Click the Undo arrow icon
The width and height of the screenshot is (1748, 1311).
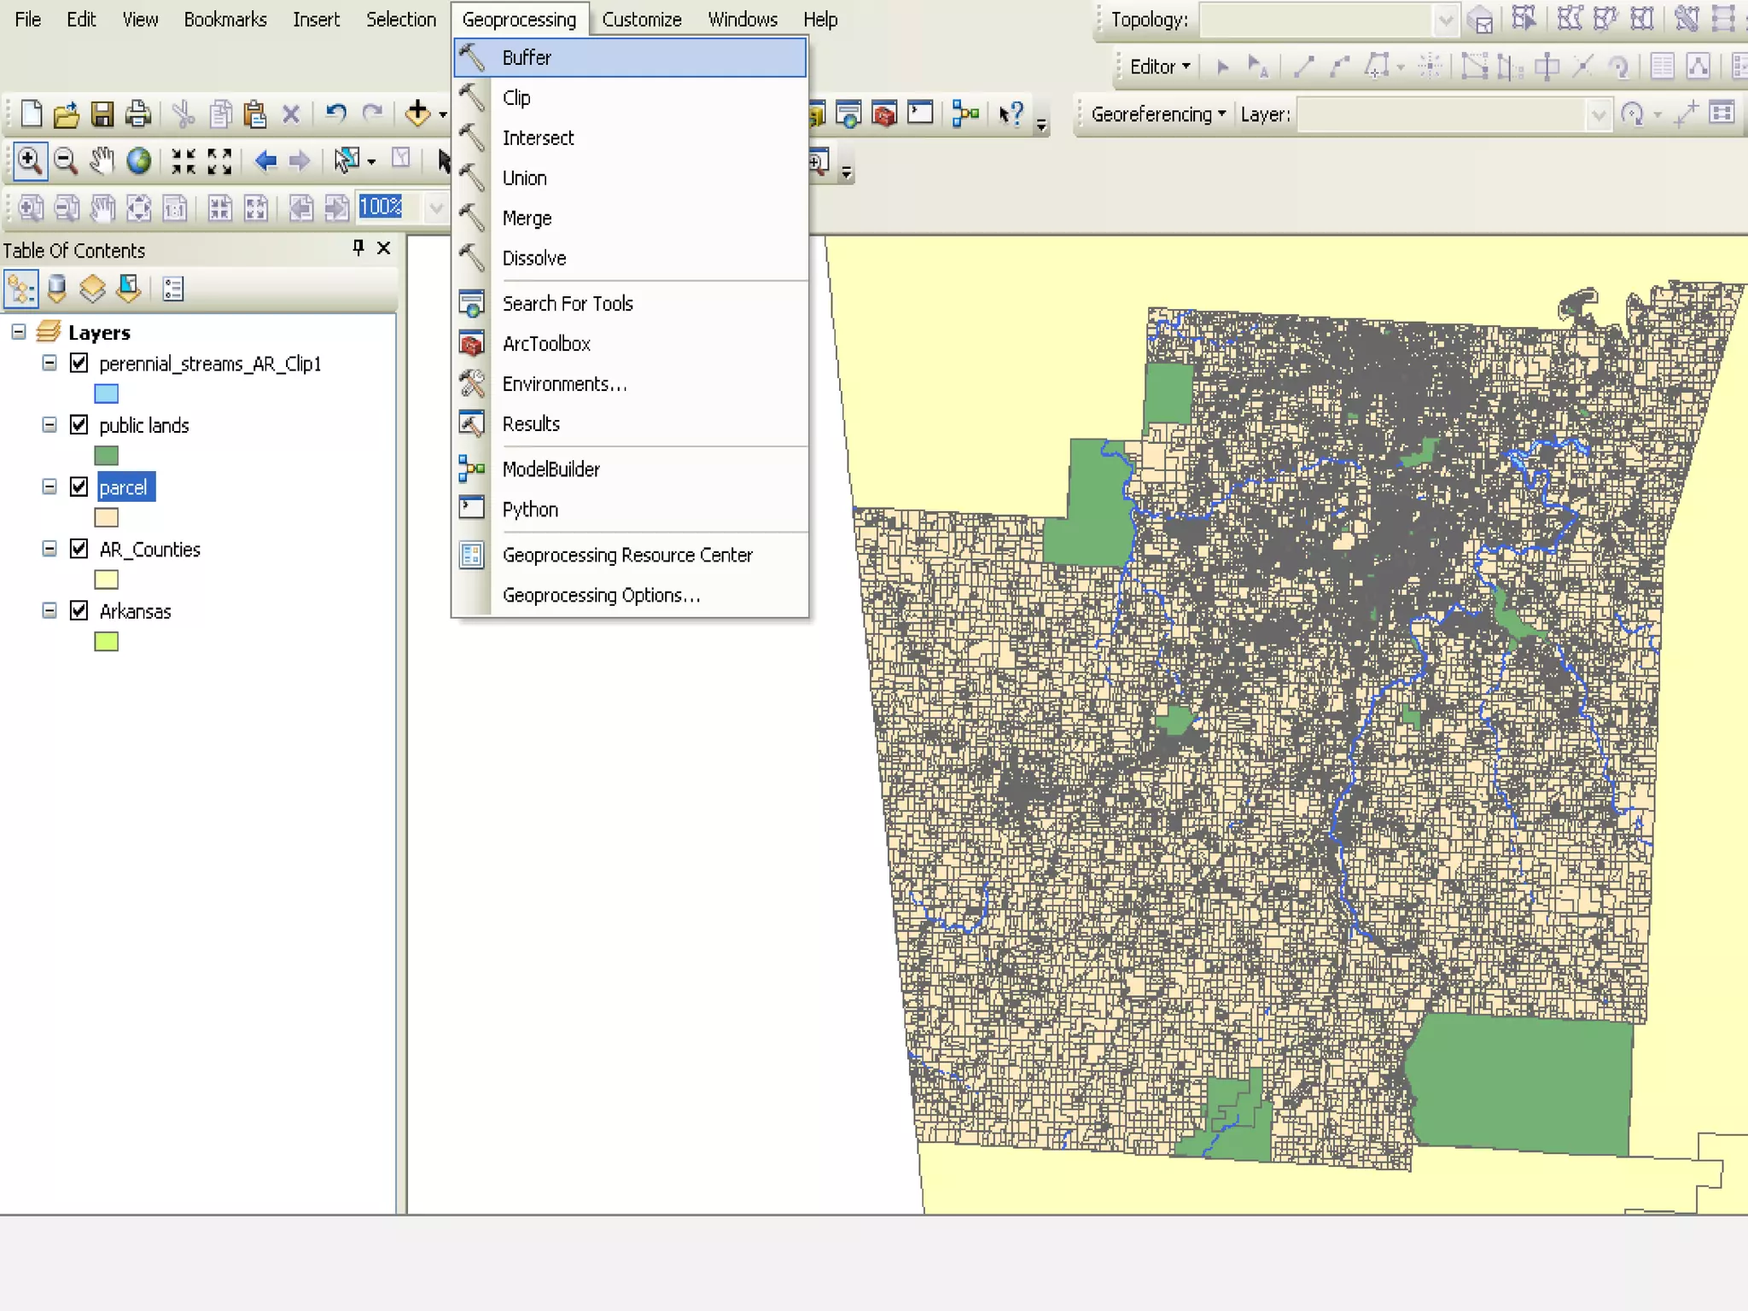(335, 114)
